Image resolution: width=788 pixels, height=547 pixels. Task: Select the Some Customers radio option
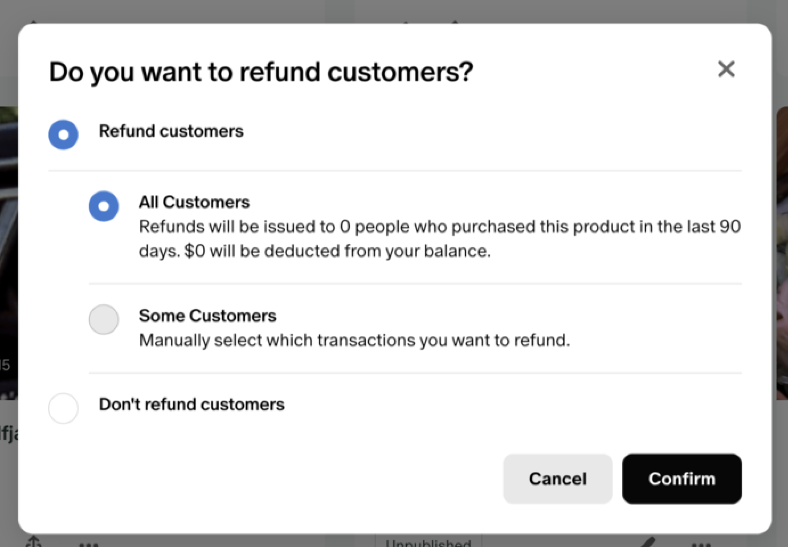coord(104,319)
